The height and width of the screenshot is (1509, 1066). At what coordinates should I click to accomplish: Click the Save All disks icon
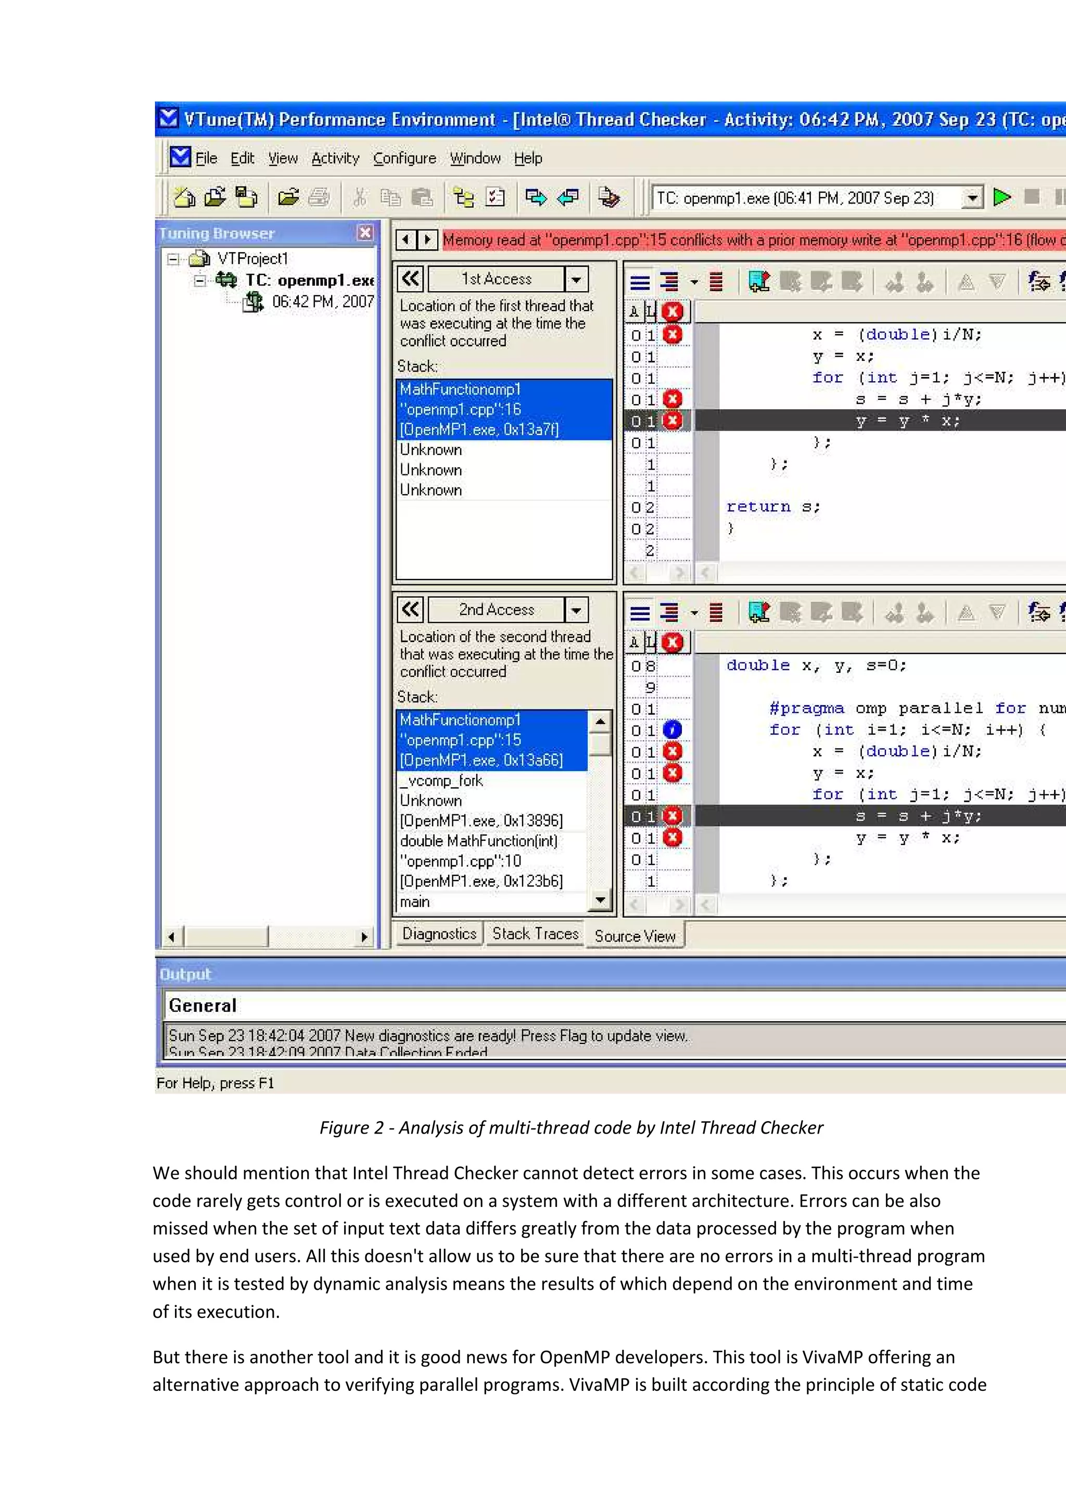coord(246,196)
